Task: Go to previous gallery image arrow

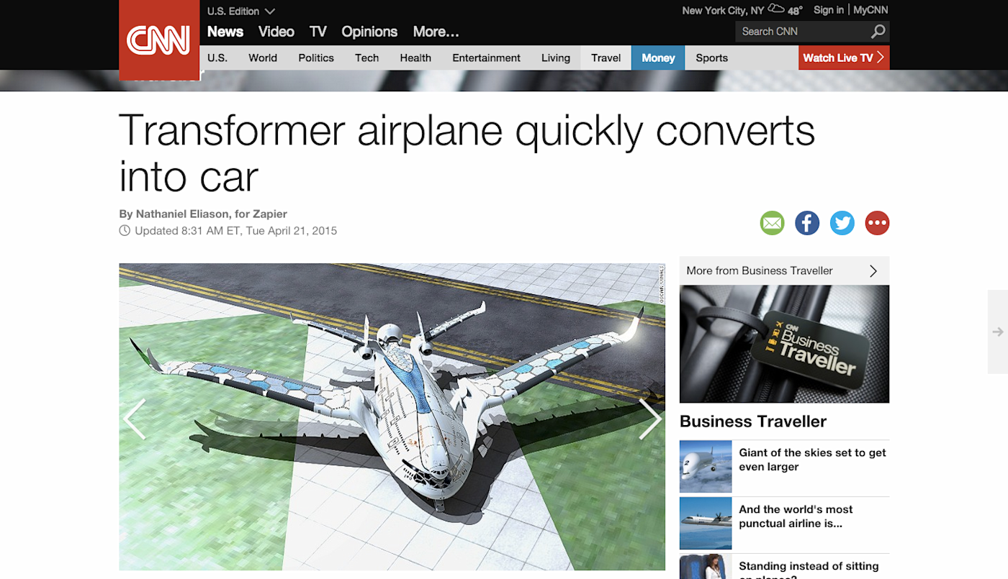Action: (x=135, y=419)
